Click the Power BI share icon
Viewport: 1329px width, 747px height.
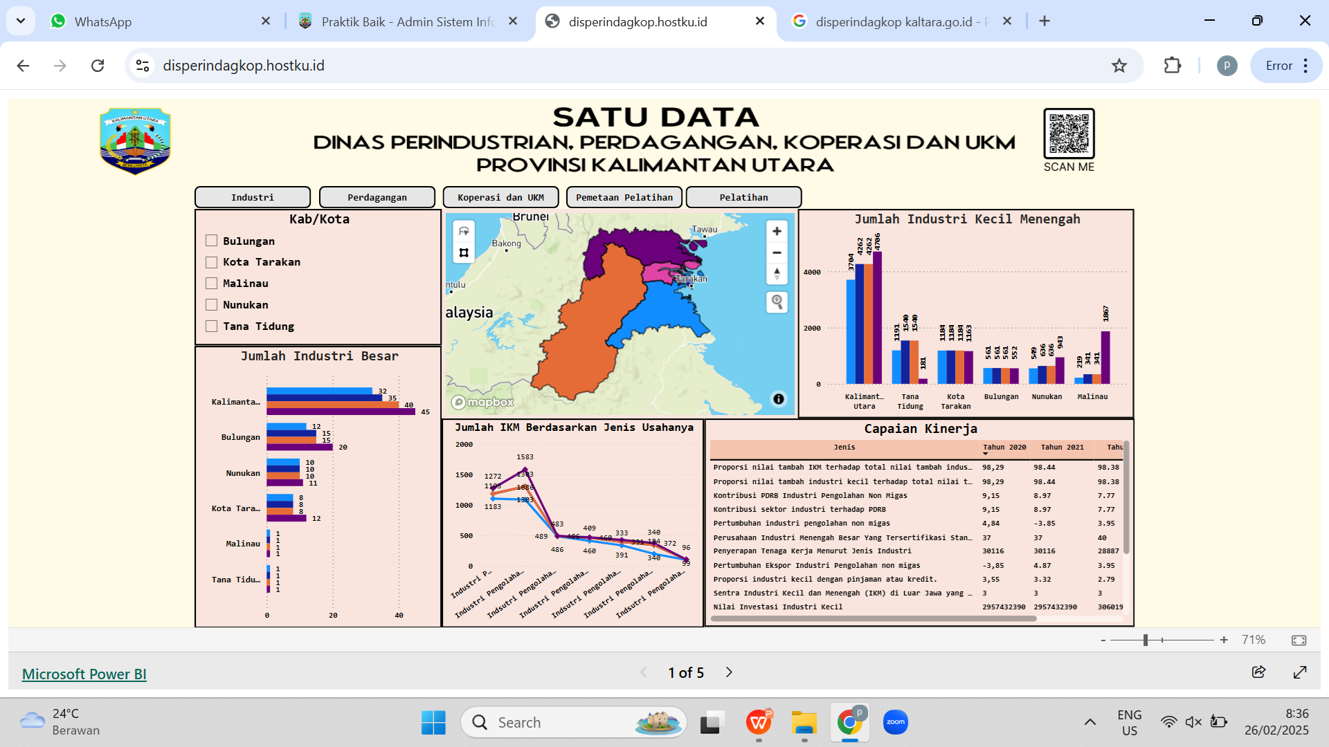(x=1258, y=672)
